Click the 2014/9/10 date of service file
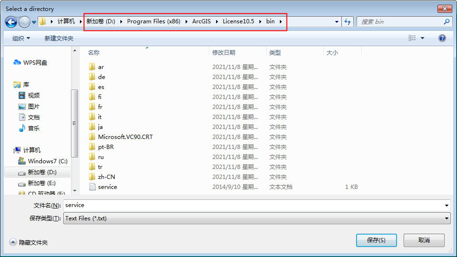Screen dimensions: 457x257 pos(235,187)
